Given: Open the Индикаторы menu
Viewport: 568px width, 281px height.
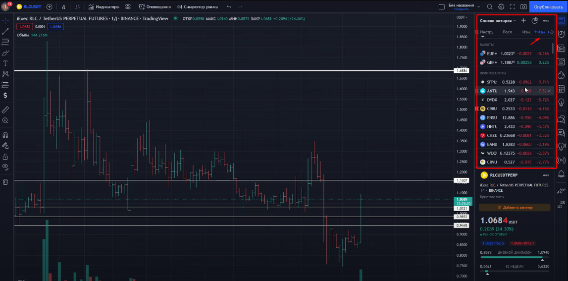Looking at the screenshot, I should pyautogui.click(x=103, y=7).
